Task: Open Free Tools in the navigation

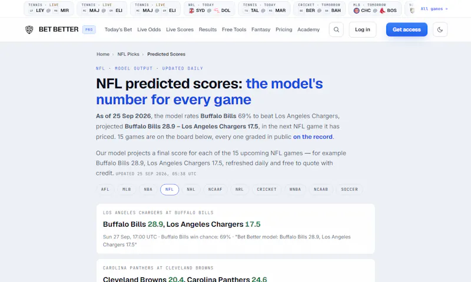Action: (234, 29)
